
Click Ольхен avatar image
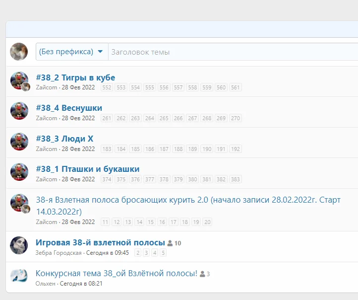(19, 276)
